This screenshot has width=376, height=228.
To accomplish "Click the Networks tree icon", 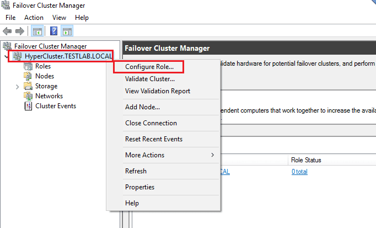I will [28, 96].
